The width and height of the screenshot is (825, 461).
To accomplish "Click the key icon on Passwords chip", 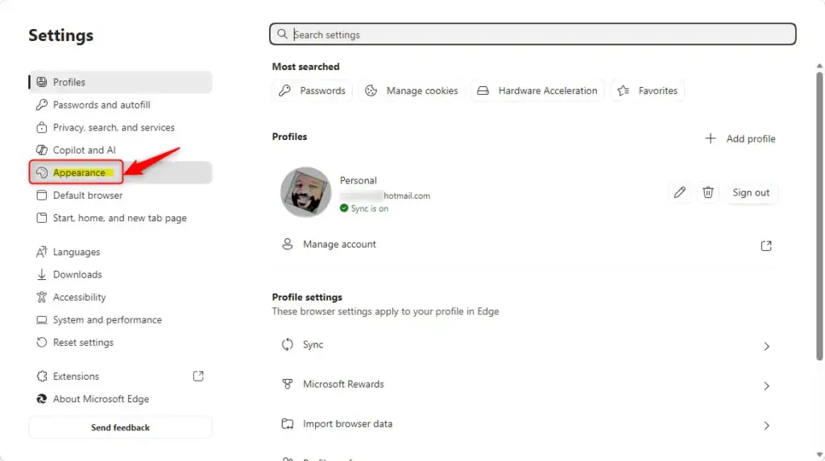I will click(284, 90).
